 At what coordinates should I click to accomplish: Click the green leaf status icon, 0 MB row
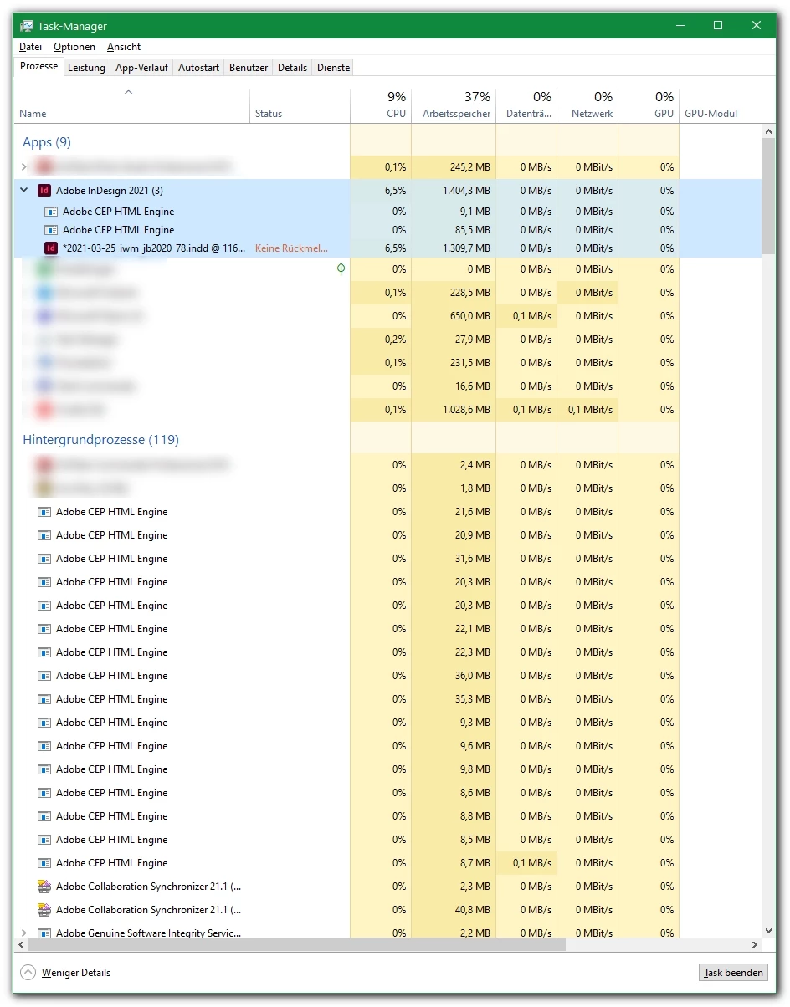(x=341, y=269)
